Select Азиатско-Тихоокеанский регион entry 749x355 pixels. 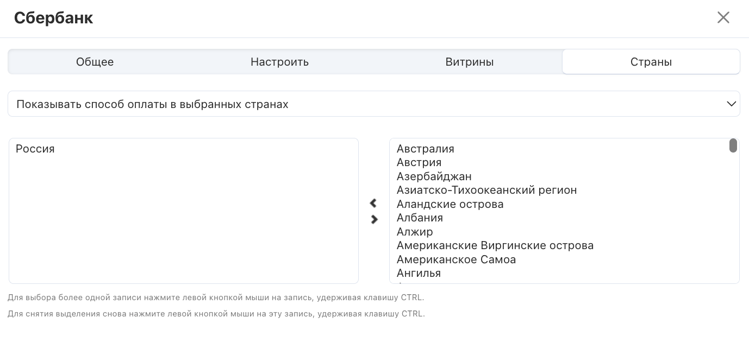click(x=486, y=190)
